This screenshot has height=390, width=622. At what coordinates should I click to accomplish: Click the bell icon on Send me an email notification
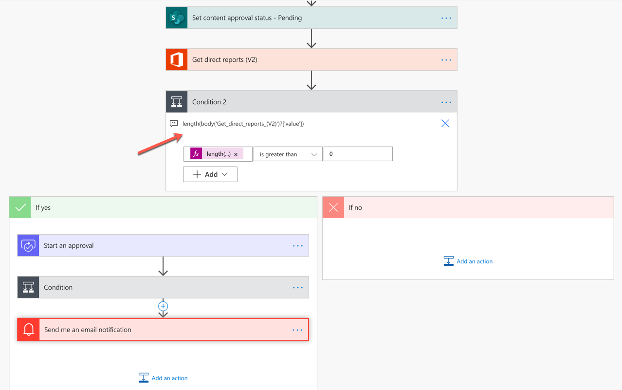click(28, 330)
